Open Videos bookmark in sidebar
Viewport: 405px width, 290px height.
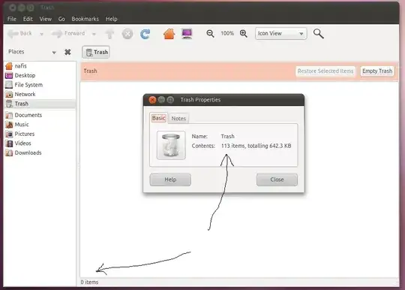40,143
